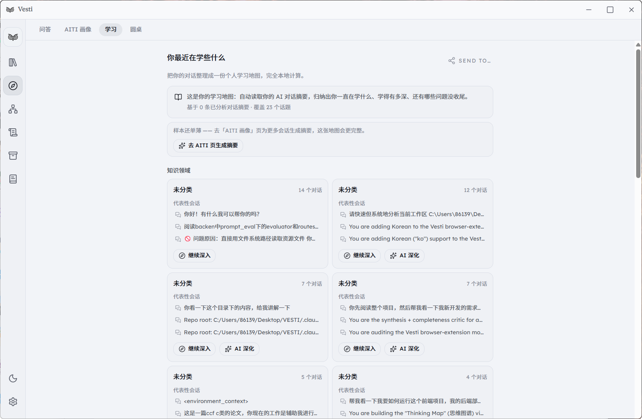Open conversation You are adding Korean ("ko") support

click(x=412, y=239)
